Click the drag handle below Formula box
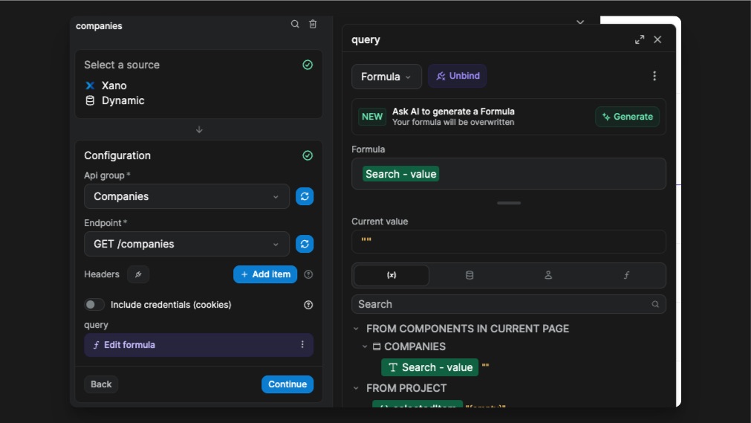 [x=509, y=203]
